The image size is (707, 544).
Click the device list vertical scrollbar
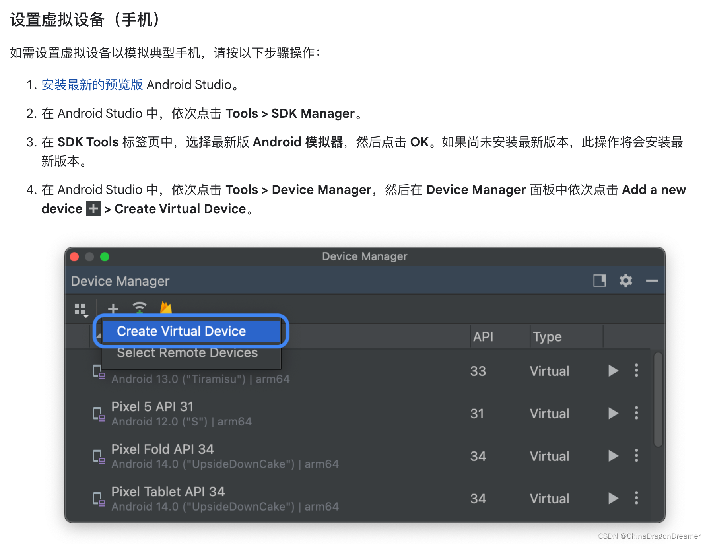658,399
